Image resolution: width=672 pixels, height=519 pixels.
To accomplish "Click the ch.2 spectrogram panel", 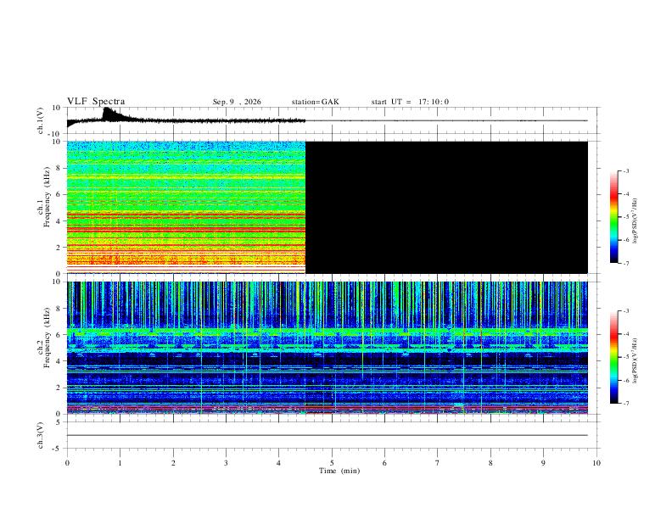I will (328, 348).
